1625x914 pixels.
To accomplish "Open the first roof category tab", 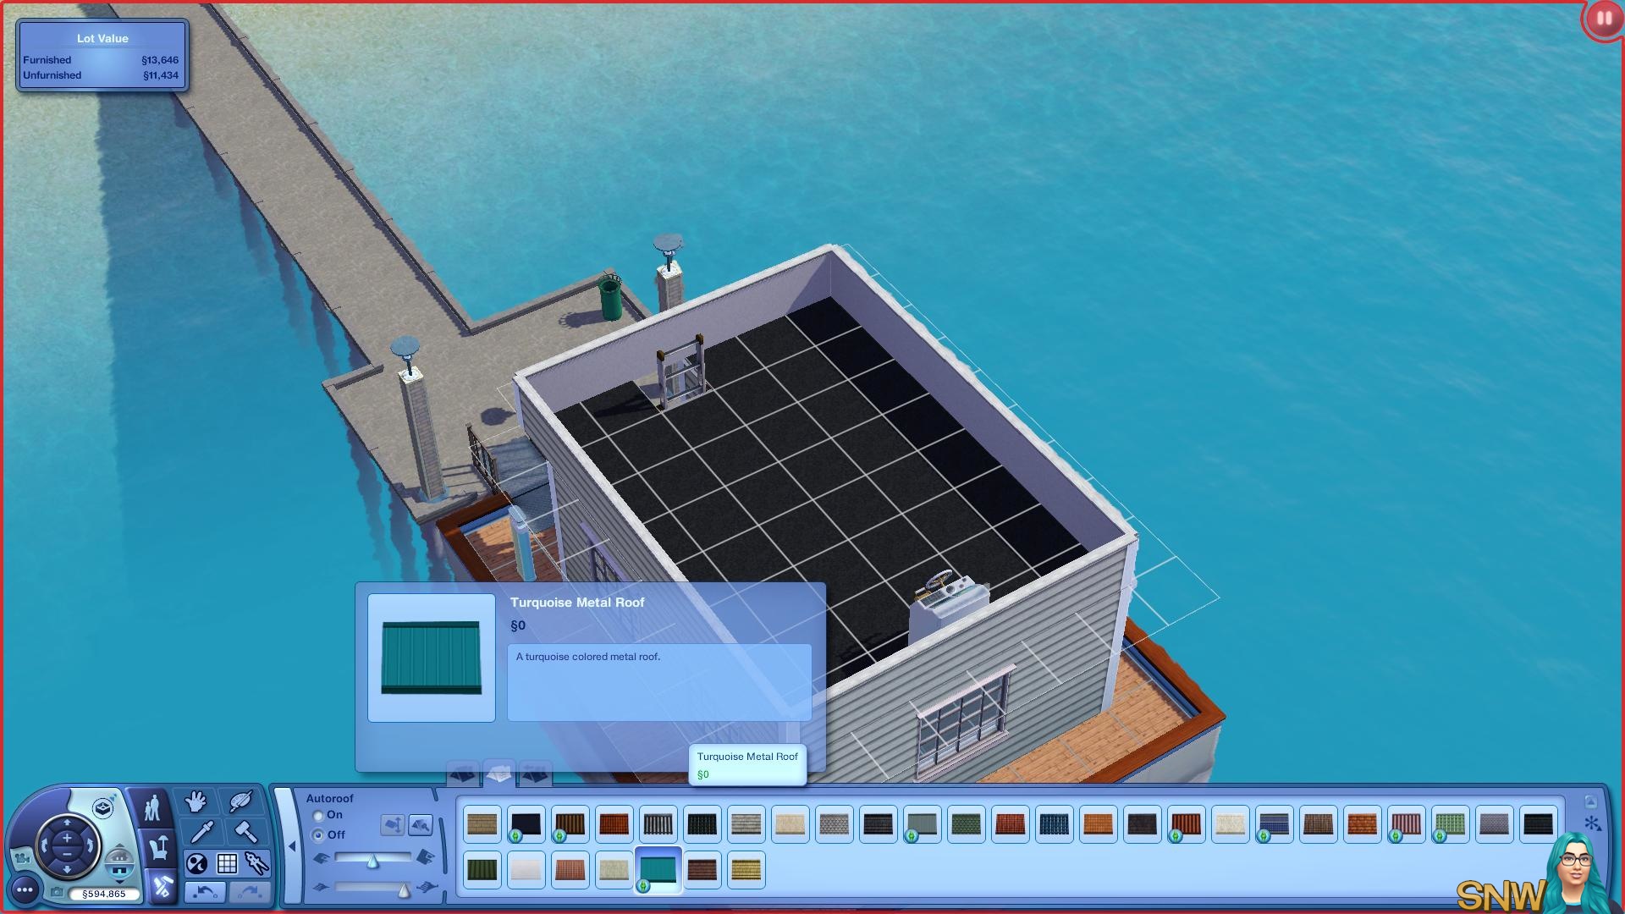I will [x=462, y=774].
